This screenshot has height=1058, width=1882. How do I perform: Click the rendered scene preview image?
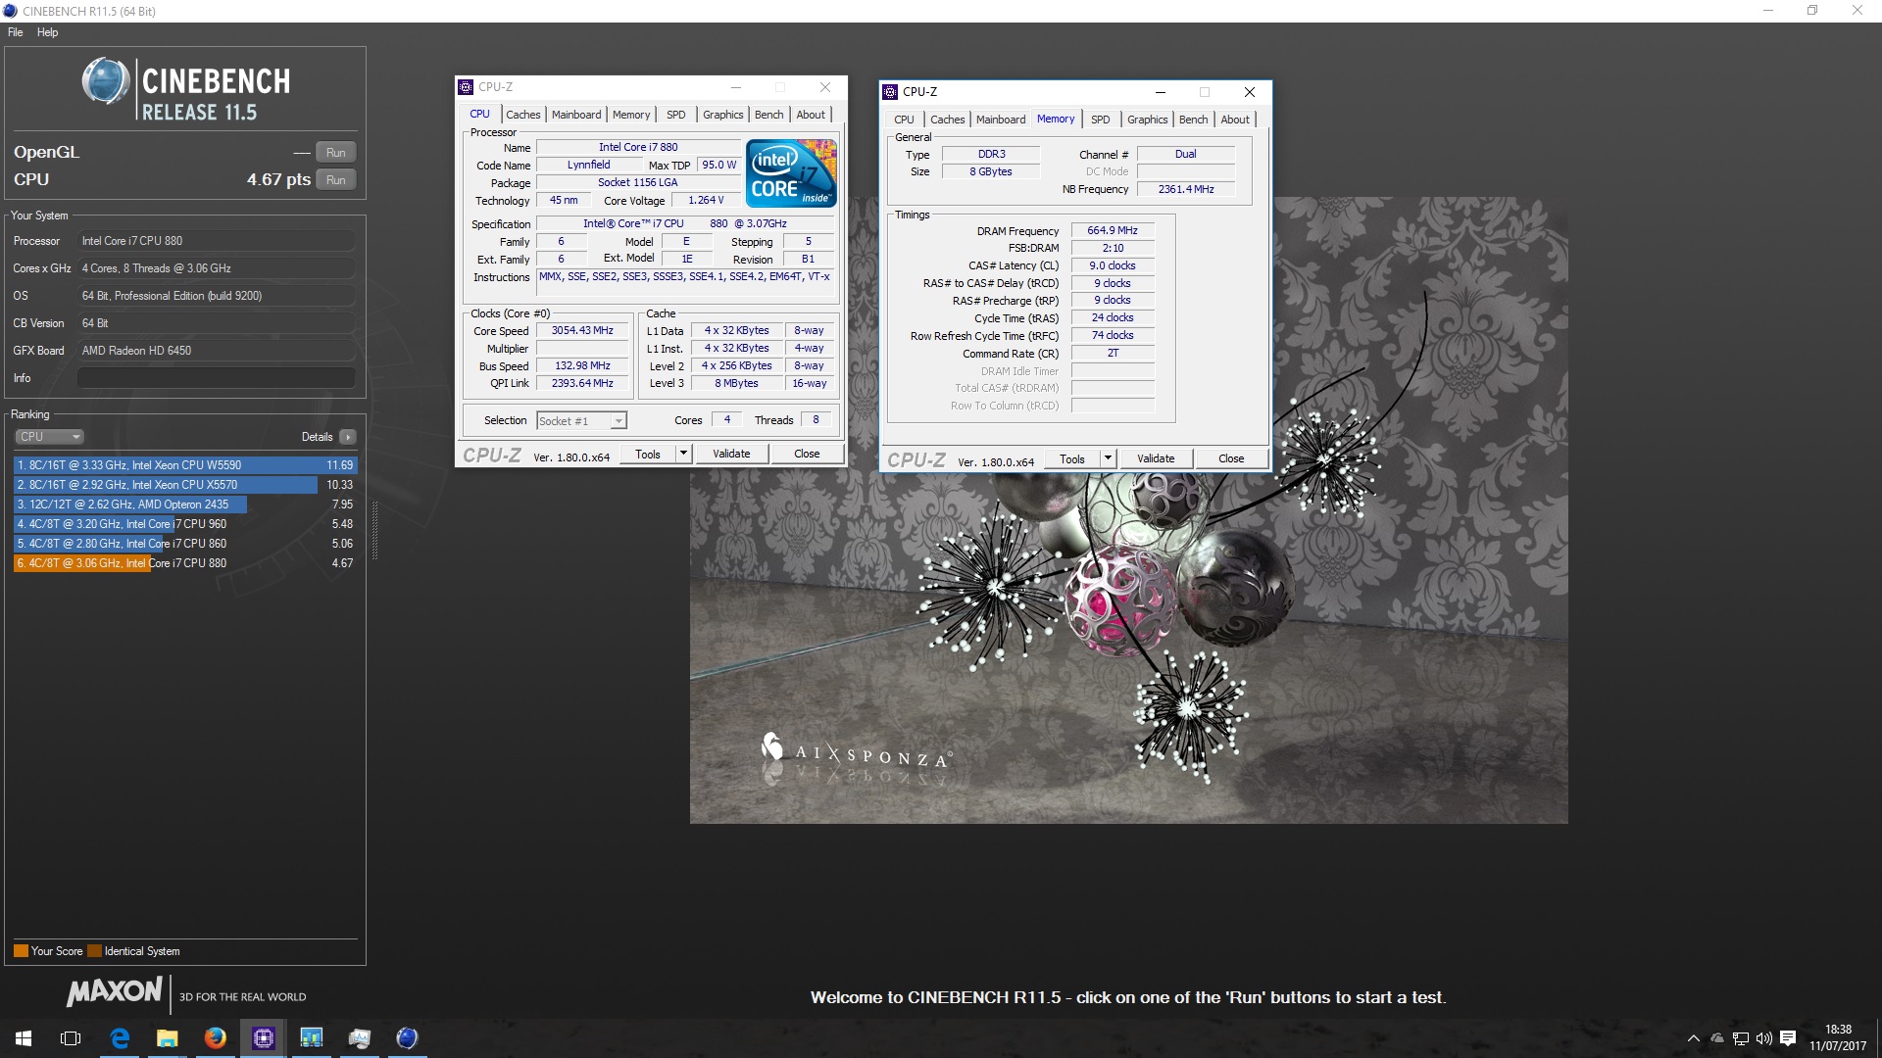click(x=1129, y=510)
